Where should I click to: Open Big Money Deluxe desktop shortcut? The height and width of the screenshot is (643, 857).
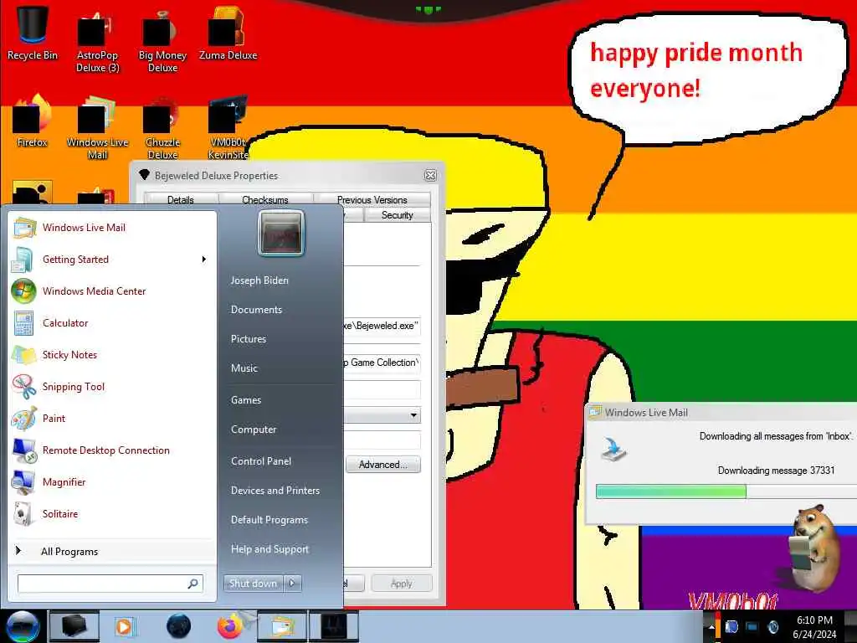pyautogui.click(x=162, y=43)
